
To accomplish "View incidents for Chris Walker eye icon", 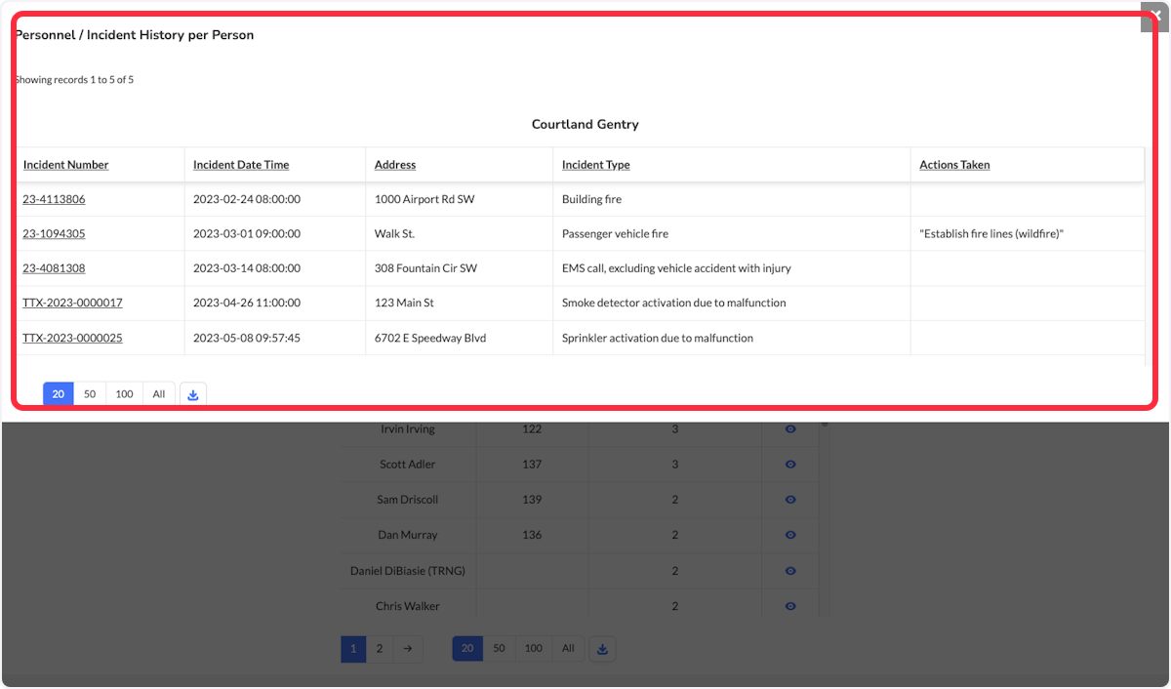I will [x=790, y=606].
